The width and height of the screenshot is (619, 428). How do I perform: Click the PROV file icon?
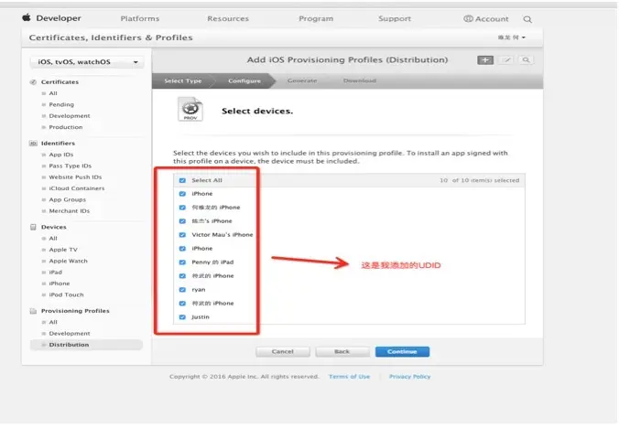(190, 109)
